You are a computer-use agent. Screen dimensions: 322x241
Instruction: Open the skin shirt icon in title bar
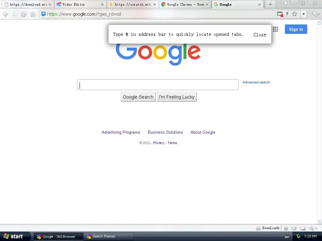click(286, 3)
